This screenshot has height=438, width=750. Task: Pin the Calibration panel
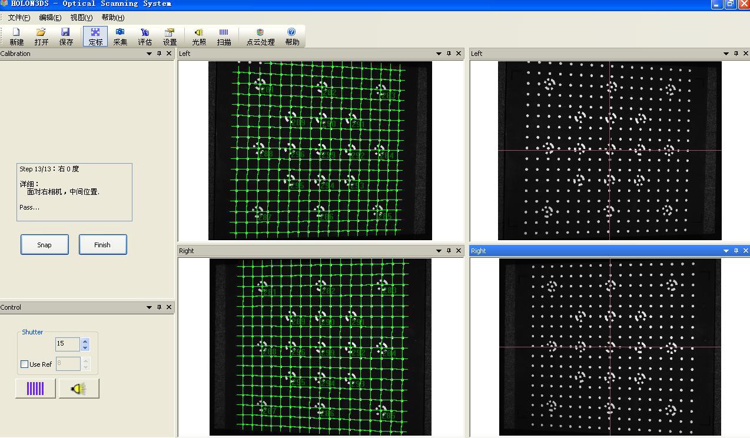[159, 54]
